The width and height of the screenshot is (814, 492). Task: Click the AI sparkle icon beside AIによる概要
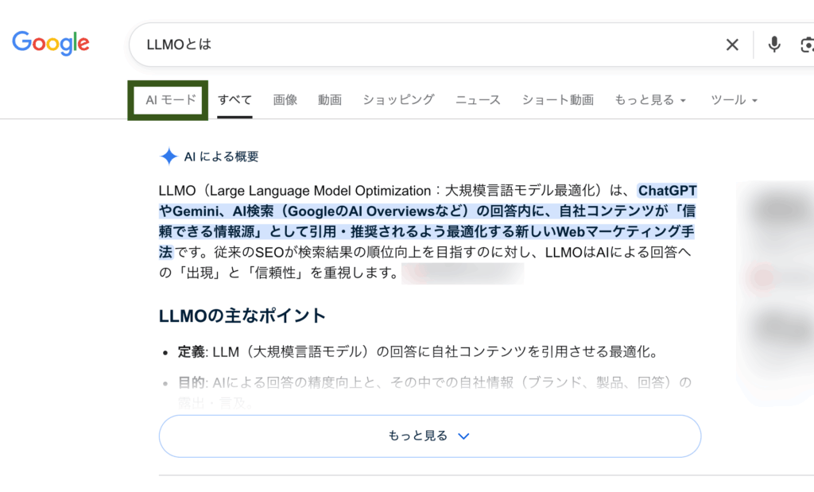[x=169, y=156]
